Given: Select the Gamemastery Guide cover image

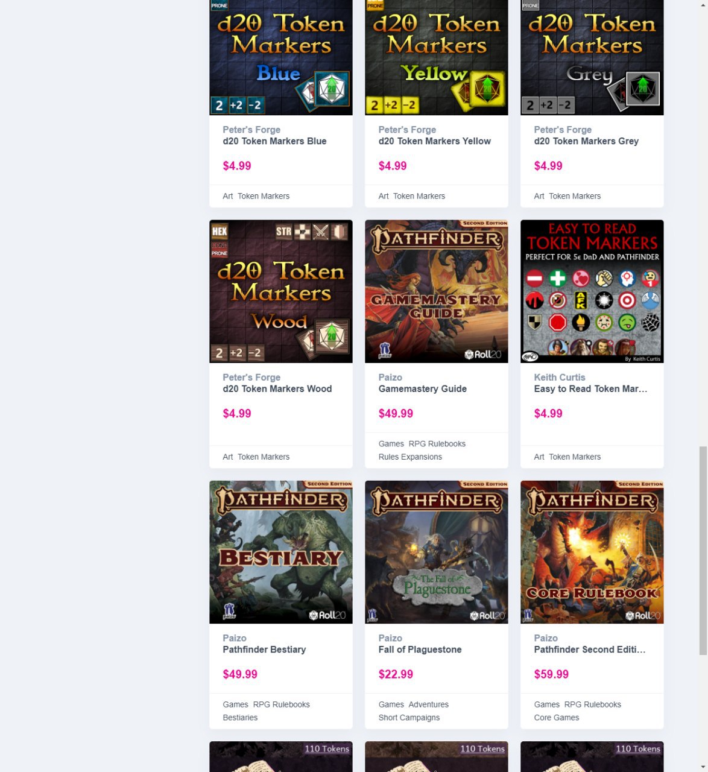Looking at the screenshot, I should [x=436, y=291].
